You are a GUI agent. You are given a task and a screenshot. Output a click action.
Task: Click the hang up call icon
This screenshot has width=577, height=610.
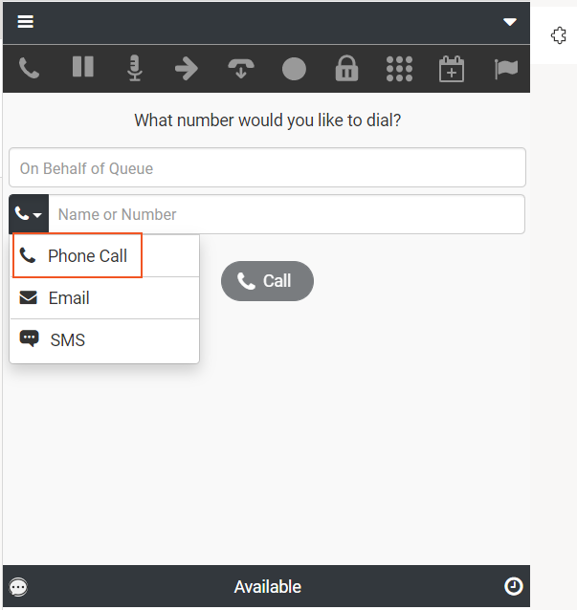(240, 69)
